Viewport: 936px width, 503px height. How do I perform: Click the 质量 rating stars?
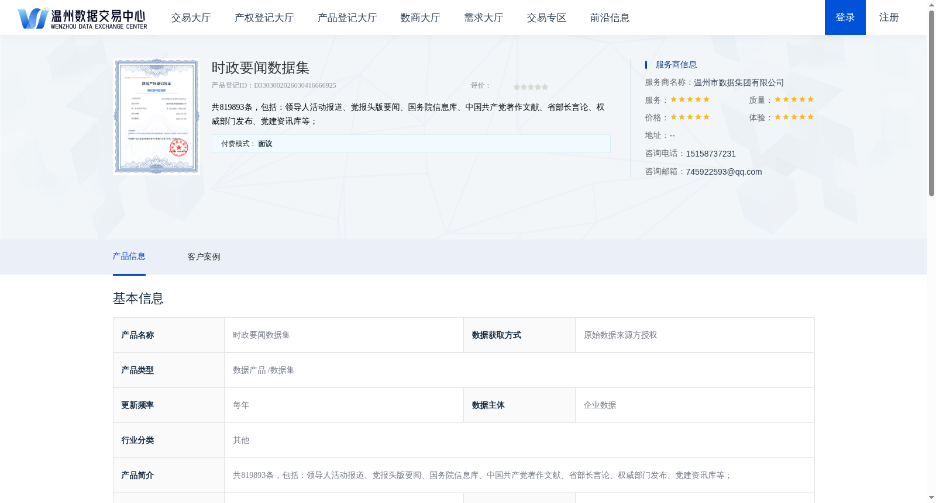coord(794,99)
